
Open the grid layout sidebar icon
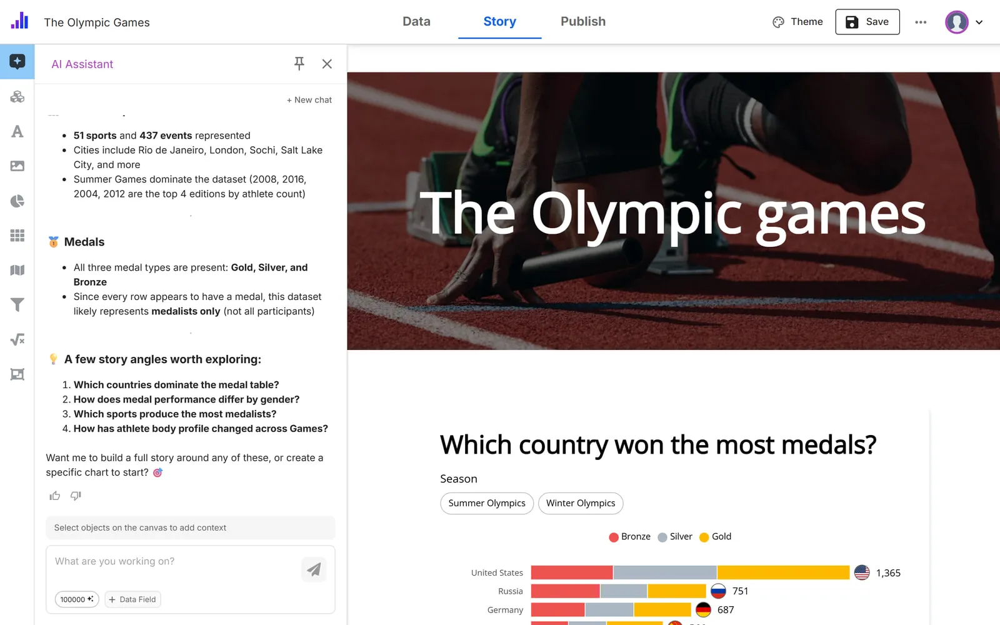pyautogui.click(x=17, y=235)
